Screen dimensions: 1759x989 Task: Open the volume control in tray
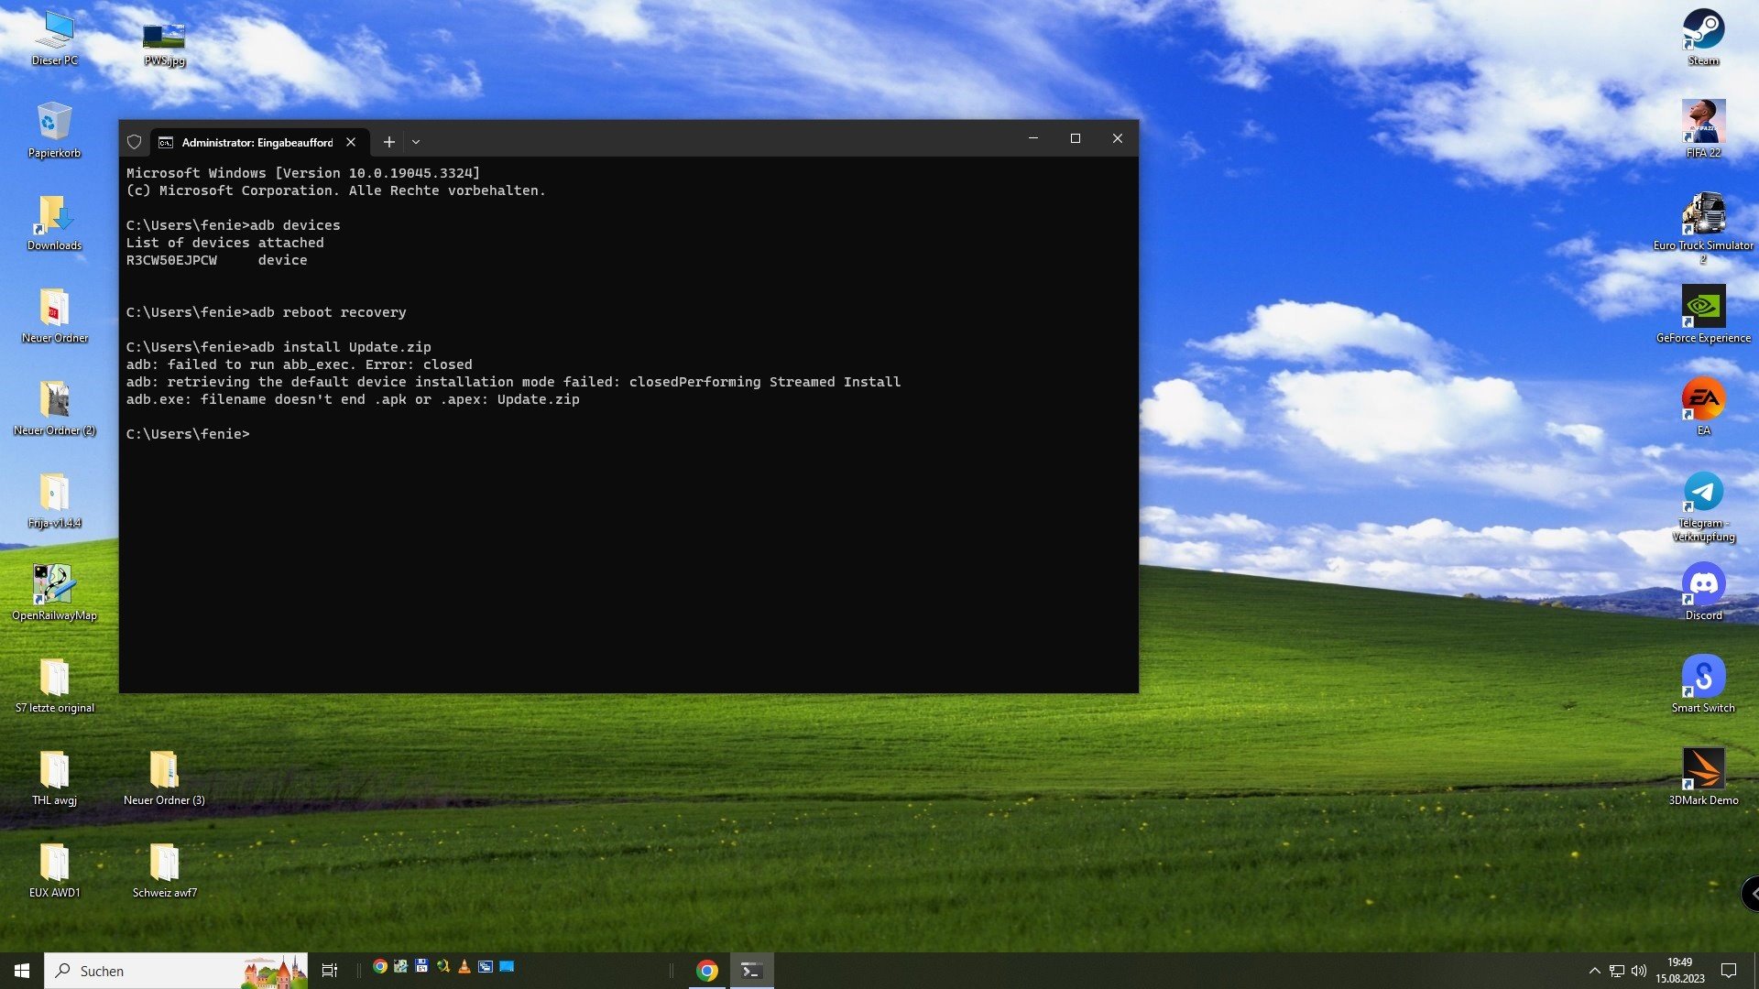1639,971
